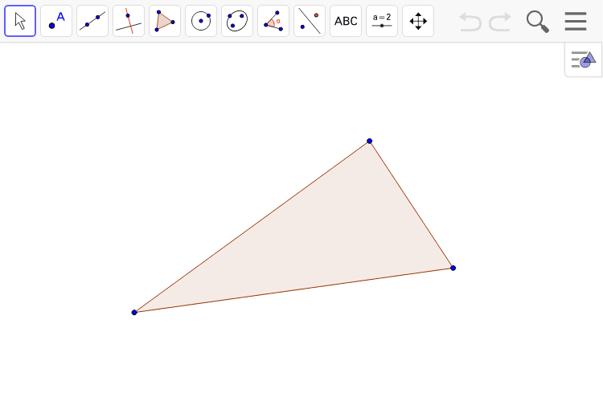Viewport: 603px width, 402px height.
Task: Choose the Circle with center tool
Action: pyautogui.click(x=201, y=21)
